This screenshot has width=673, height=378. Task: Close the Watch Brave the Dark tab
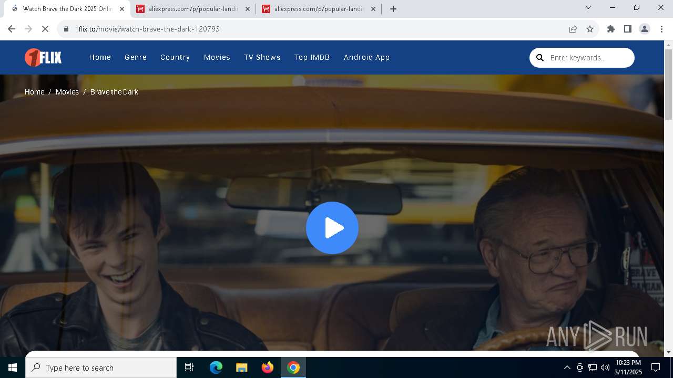pos(122,9)
